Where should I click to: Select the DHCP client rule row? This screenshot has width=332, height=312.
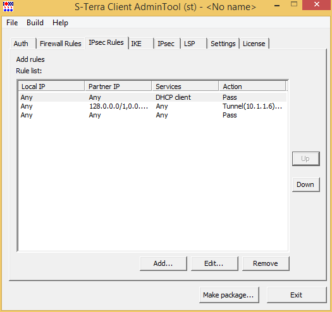(152, 97)
